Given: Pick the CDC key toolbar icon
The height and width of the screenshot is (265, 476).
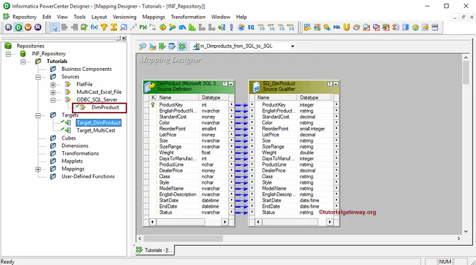Looking at the screenshot, I should (307, 27).
